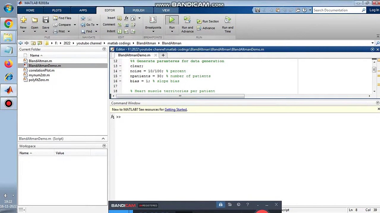
Task: Open Editor panel actions menu
Action: (x=373, y=49)
